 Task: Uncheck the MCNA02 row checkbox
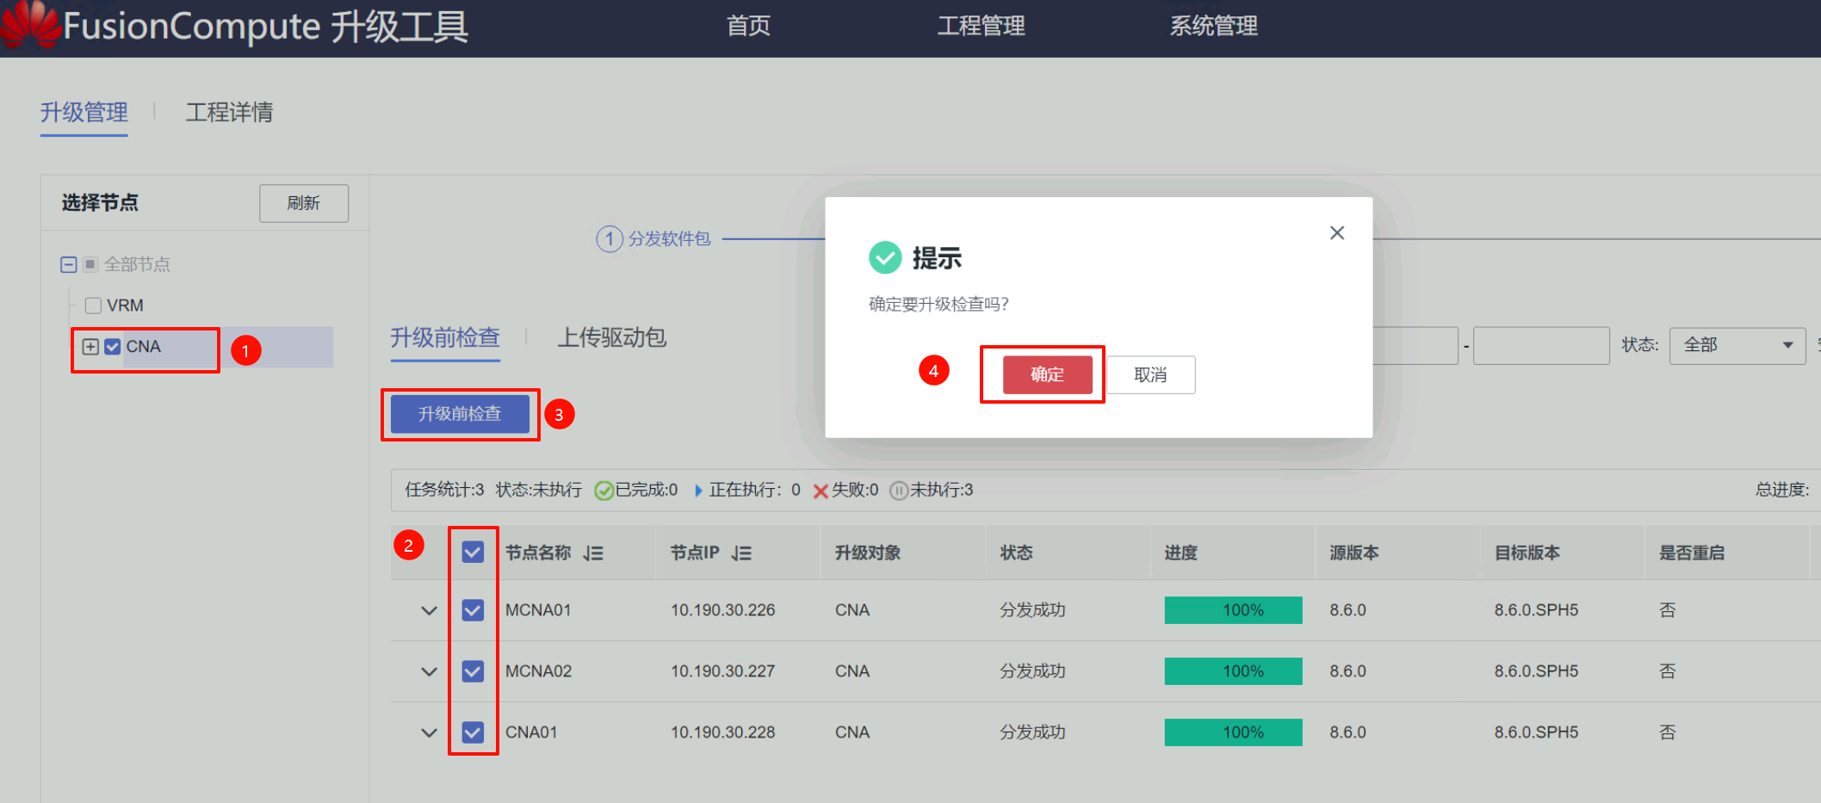click(x=473, y=671)
